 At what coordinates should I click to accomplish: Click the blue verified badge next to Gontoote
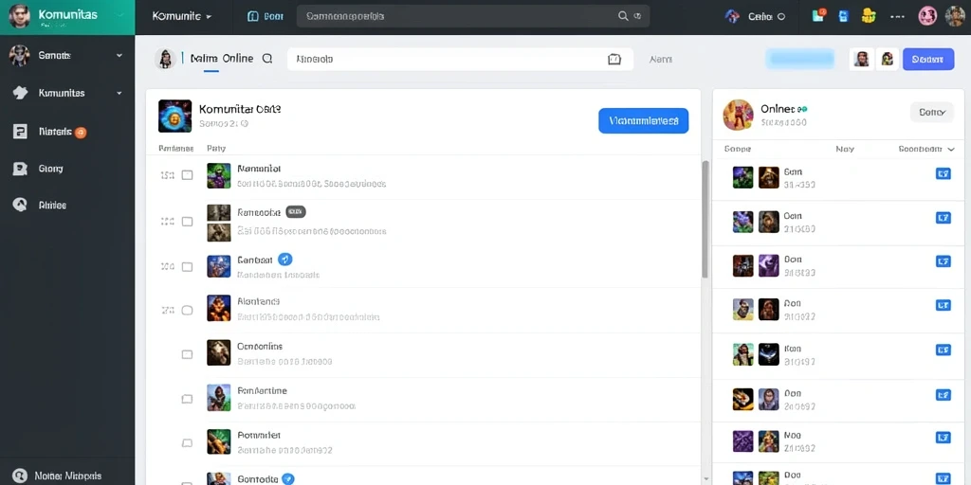[288, 478]
